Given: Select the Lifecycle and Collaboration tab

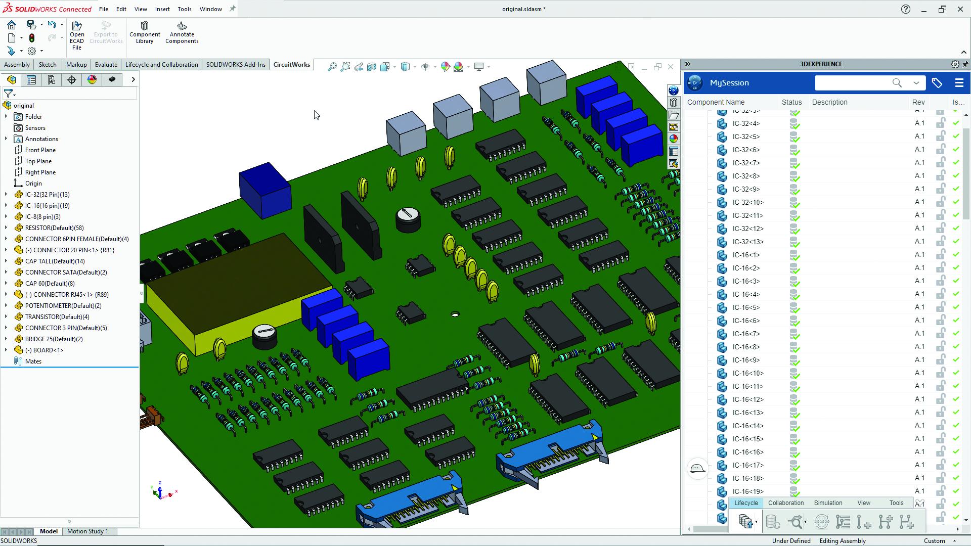Looking at the screenshot, I should pos(161,64).
